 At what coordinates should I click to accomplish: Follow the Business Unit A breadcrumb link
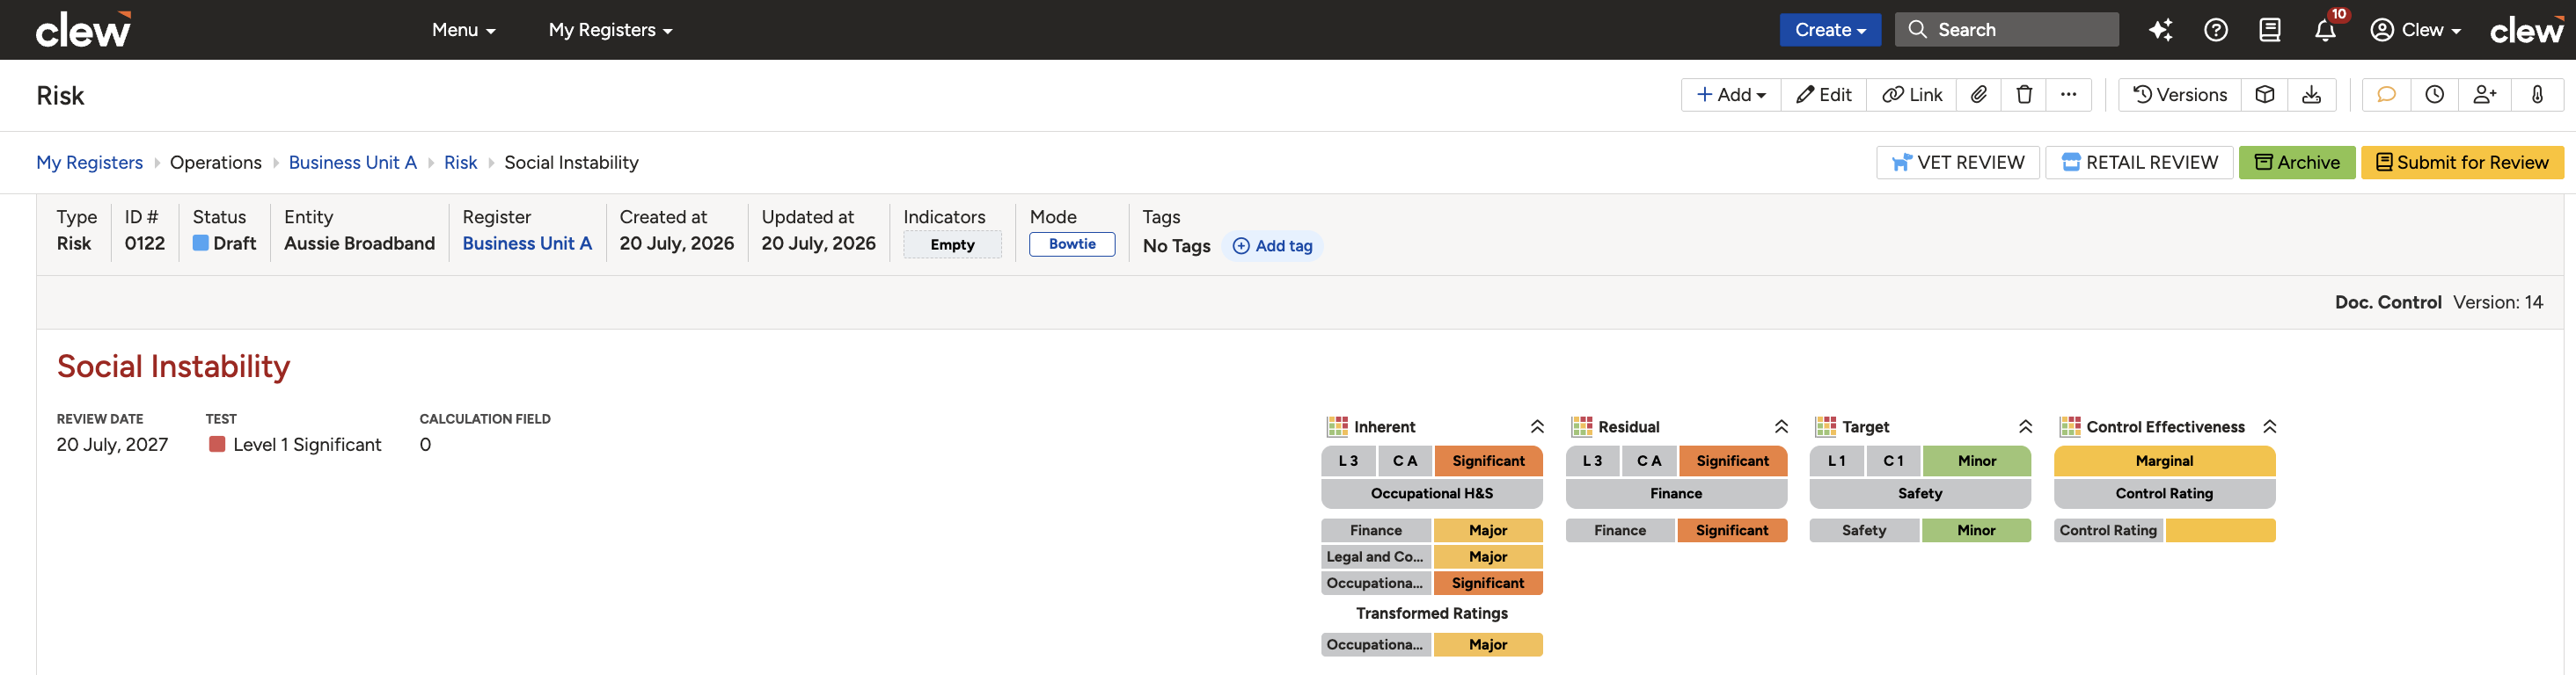352,163
